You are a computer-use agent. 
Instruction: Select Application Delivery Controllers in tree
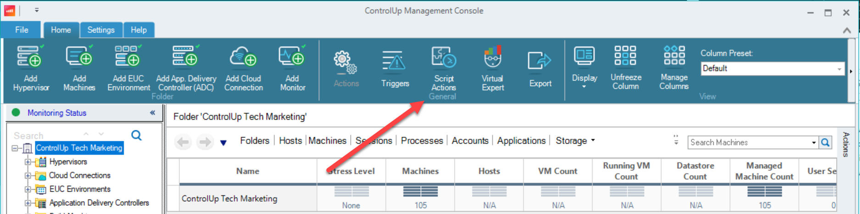(x=99, y=203)
